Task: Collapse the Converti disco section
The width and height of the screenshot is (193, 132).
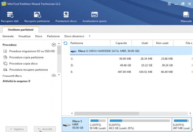Action: click(54, 75)
